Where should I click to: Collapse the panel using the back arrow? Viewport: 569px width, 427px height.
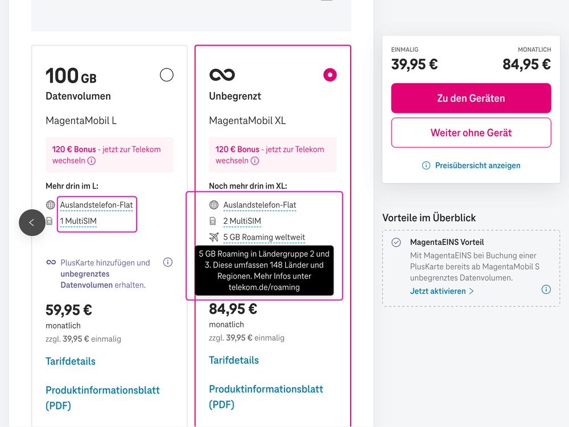point(32,223)
